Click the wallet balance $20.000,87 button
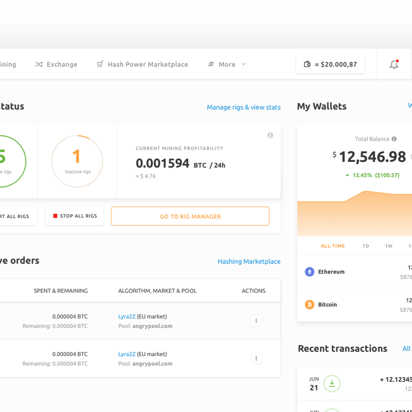This screenshot has width=412, height=412. (x=331, y=64)
